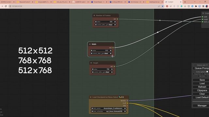Click the Height value field showing 768

[102, 69]
